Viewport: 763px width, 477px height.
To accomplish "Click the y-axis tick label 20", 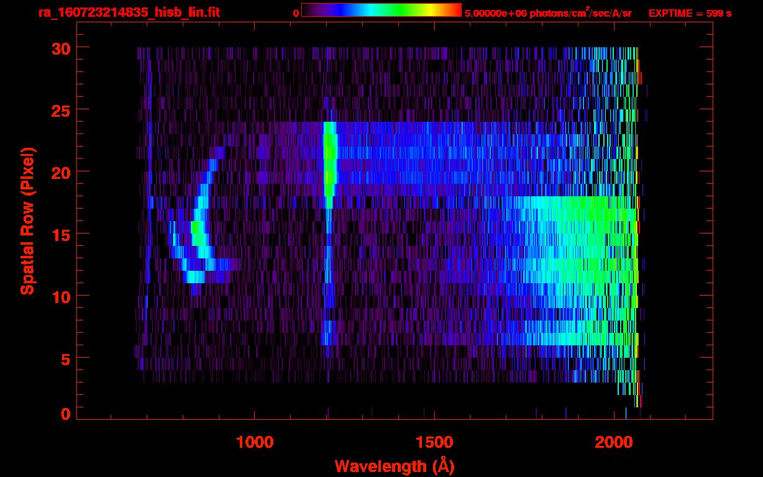I will click(x=60, y=172).
